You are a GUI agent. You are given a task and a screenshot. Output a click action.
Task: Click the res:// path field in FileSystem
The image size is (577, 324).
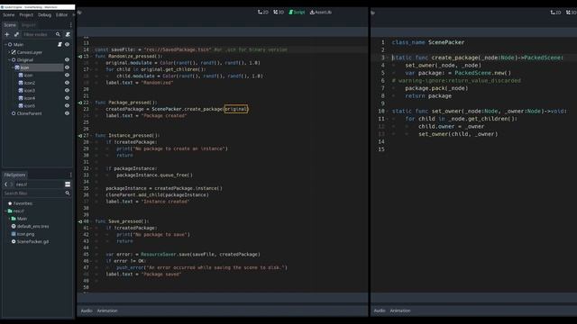click(39, 184)
